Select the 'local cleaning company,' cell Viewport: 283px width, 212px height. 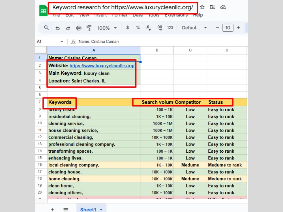pos(94,165)
